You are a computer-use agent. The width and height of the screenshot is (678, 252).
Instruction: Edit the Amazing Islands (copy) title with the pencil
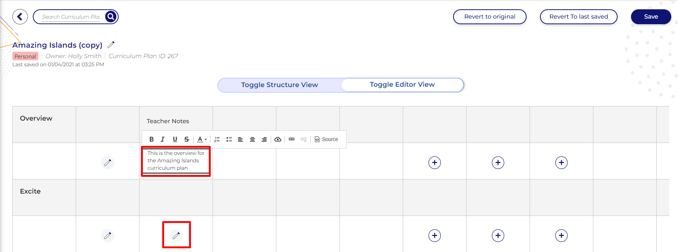pos(111,45)
